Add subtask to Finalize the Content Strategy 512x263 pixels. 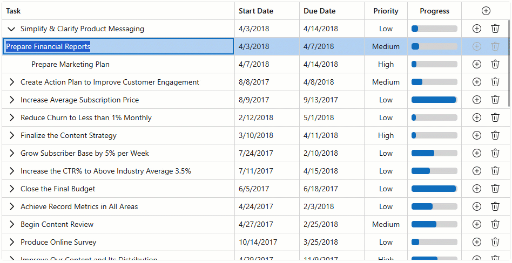477,135
